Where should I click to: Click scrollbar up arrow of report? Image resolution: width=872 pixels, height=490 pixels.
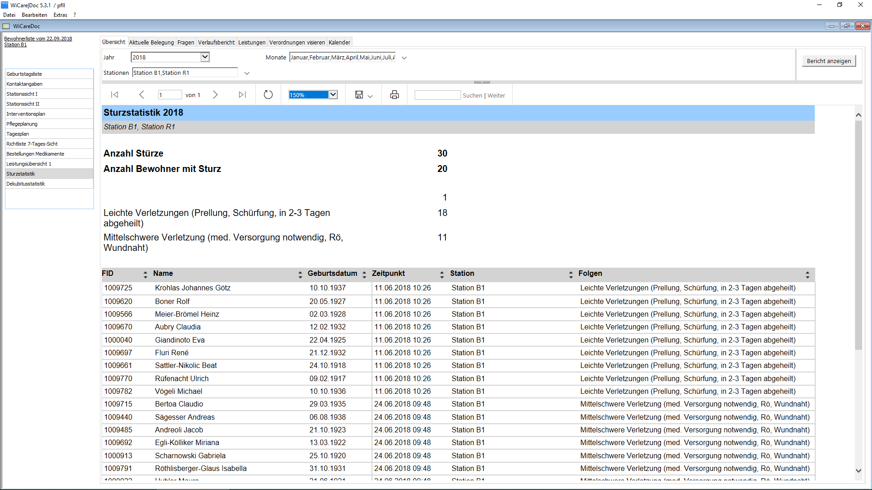858,115
